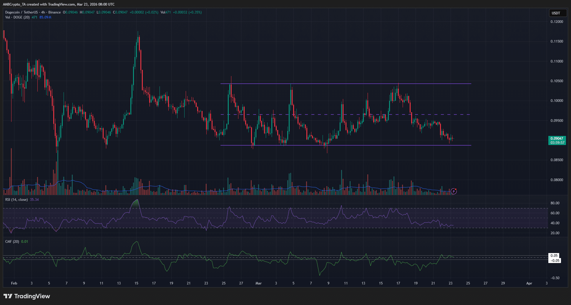571x305 pixels.
Task: Click the -0.50 CMF scale label
Action: [x=555, y=278]
